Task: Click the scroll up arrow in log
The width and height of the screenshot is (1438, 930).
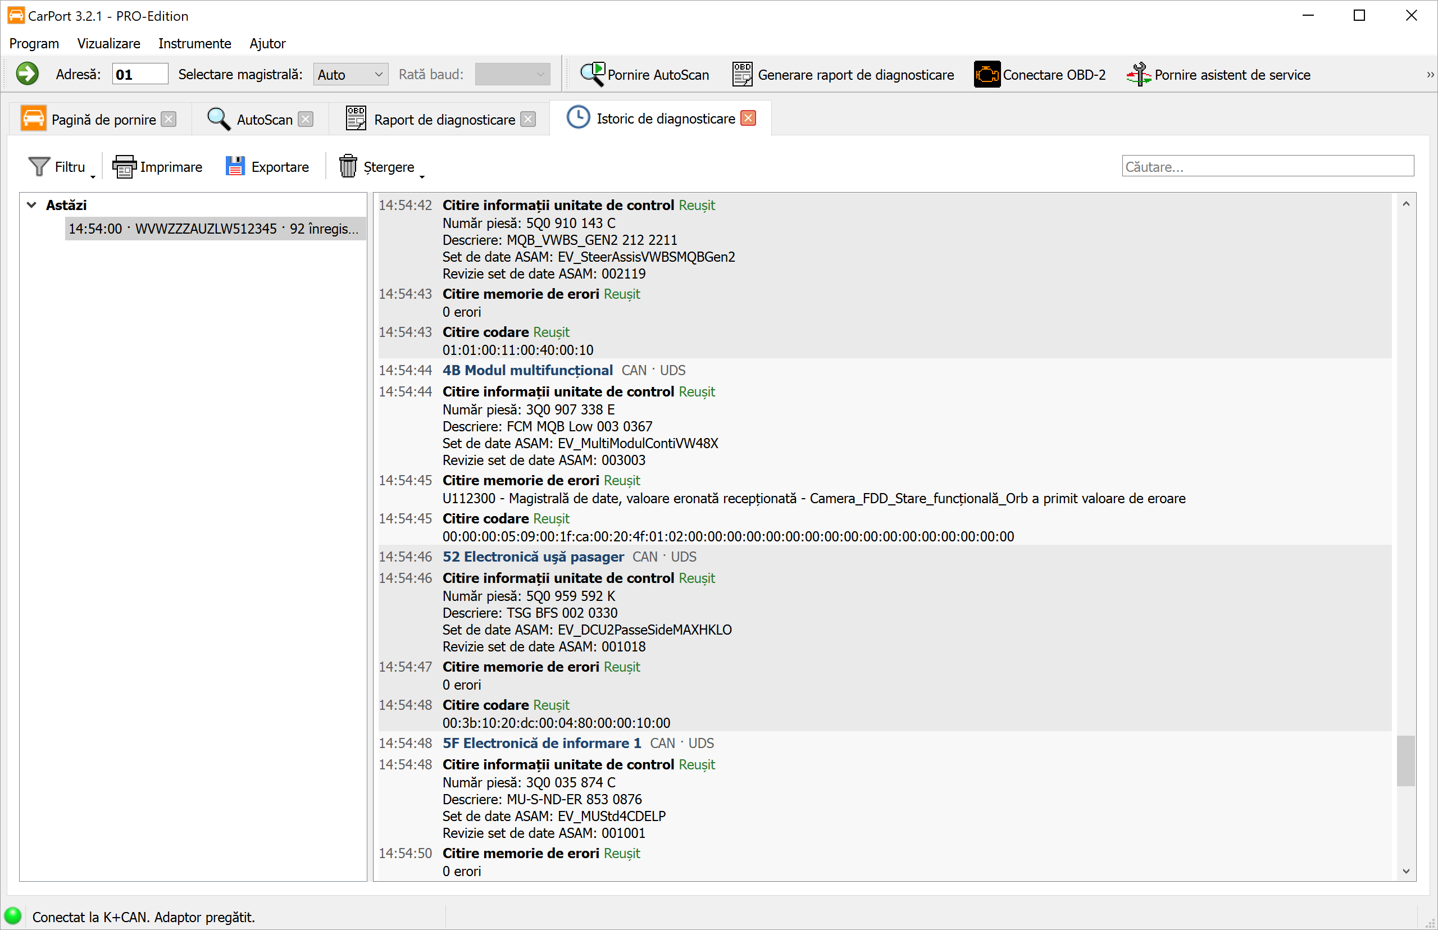Action: tap(1406, 204)
